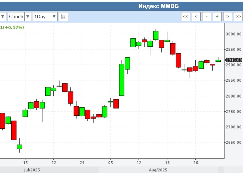Click the 2950.00 price axis label
The image size is (243, 173).
click(234, 50)
